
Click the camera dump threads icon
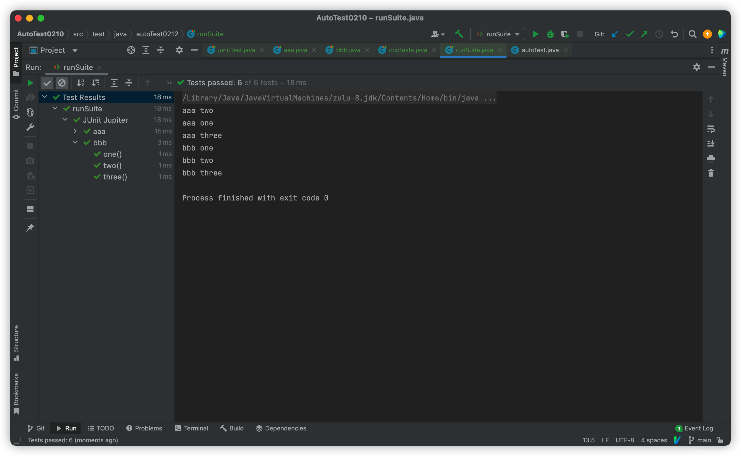pyautogui.click(x=30, y=161)
